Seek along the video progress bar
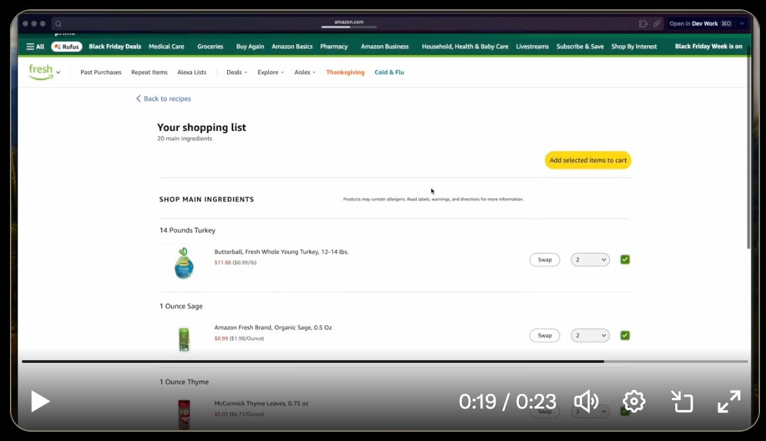Image resolution: width=766 pixels, height=441 pixels. click(384, 362)
